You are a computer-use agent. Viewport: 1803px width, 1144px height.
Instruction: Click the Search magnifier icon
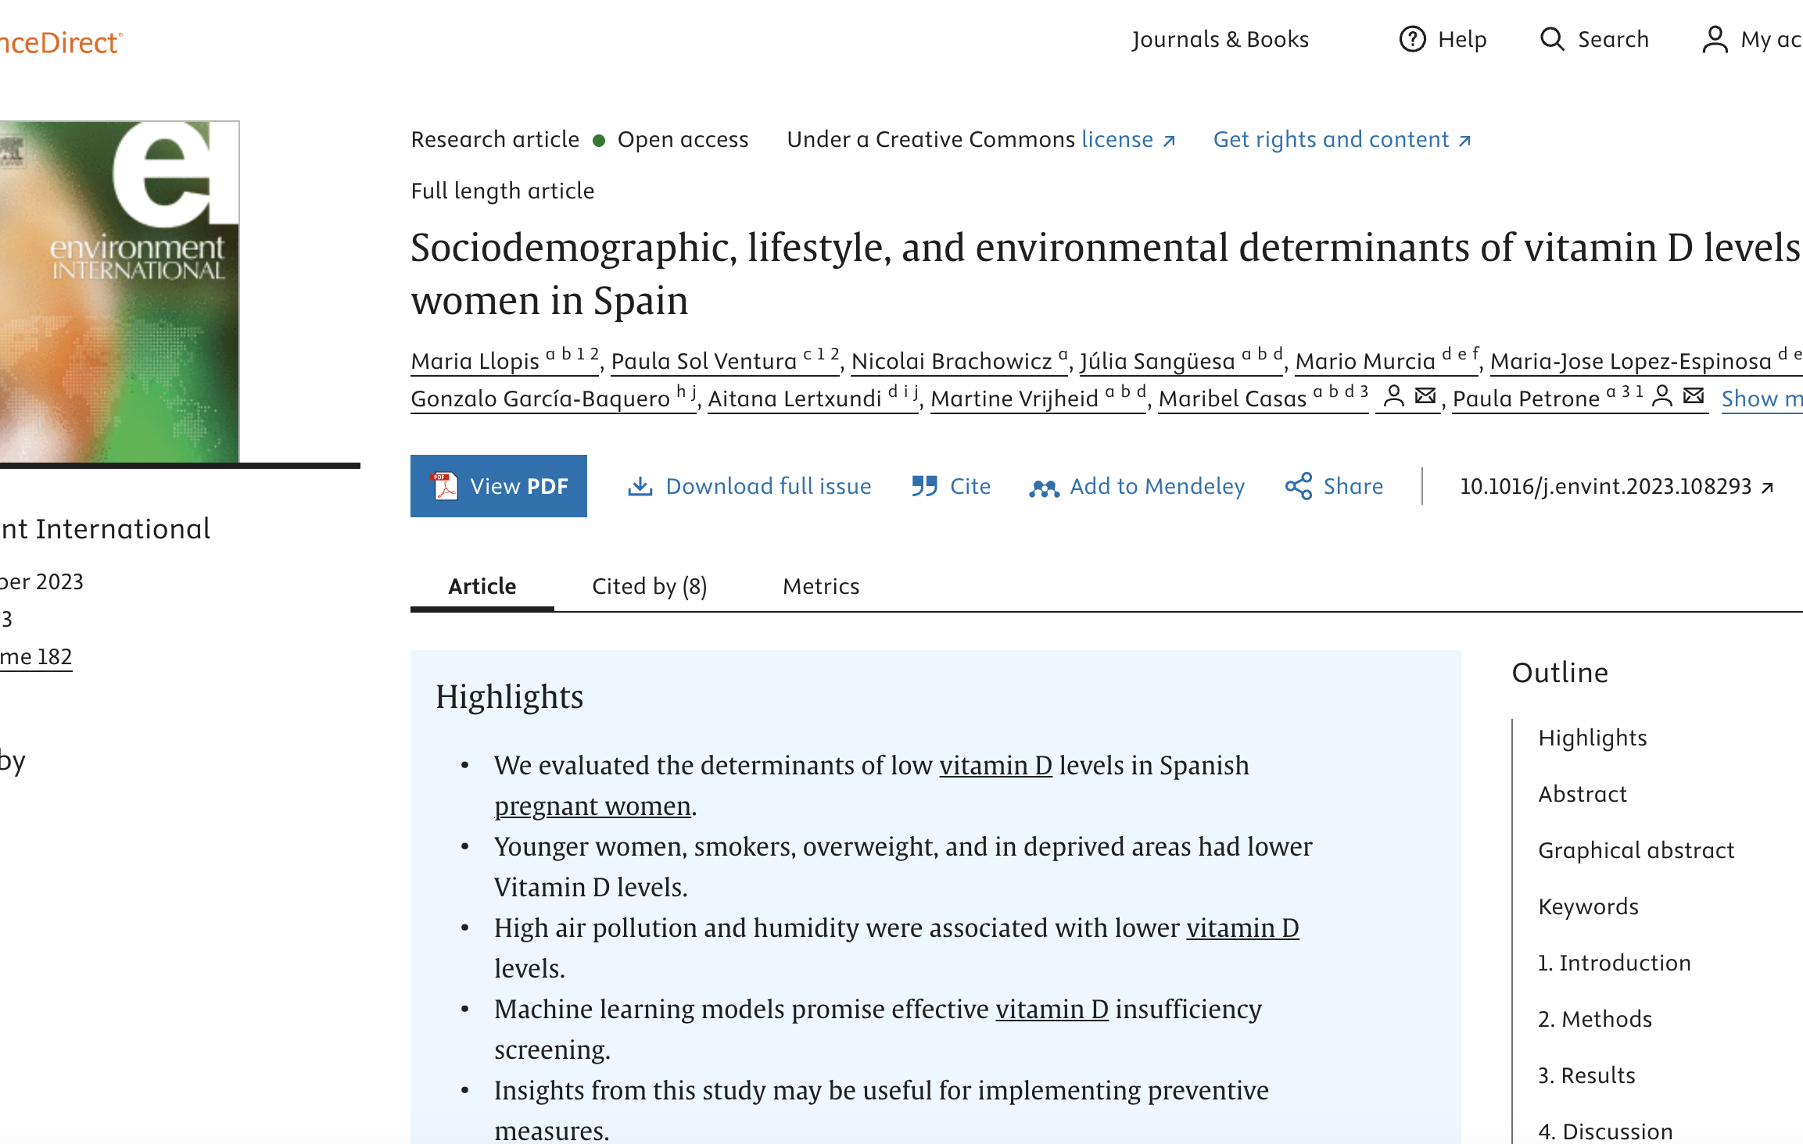coord(1552,39)
